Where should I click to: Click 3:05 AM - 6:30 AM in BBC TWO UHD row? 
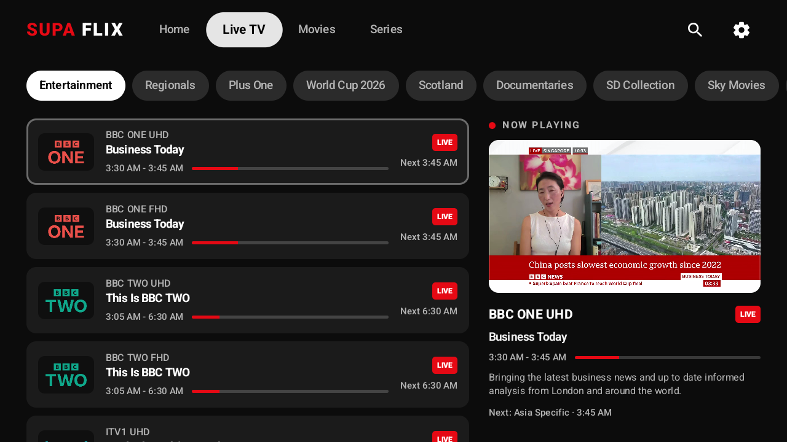pos(144,317)
